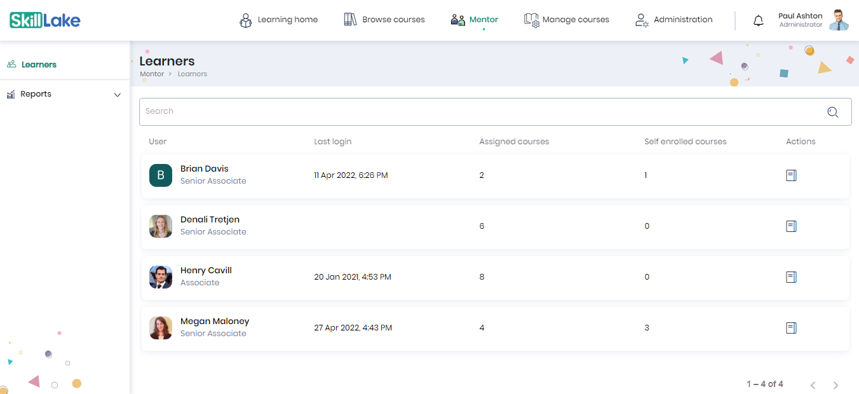
Task: Expand the Reports sidebar chevron
Action: pyautogui.click(x=117, y=95)
